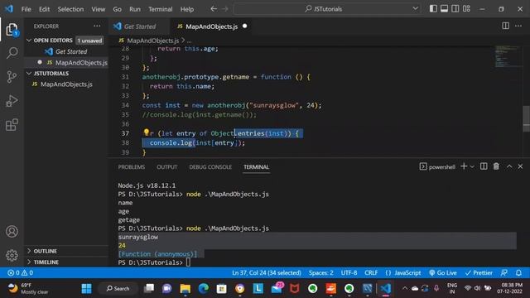Go back with the navigation arrow

click(x=214, y=9)
